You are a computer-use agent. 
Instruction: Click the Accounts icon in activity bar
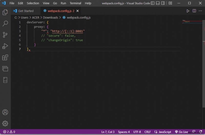5,112
